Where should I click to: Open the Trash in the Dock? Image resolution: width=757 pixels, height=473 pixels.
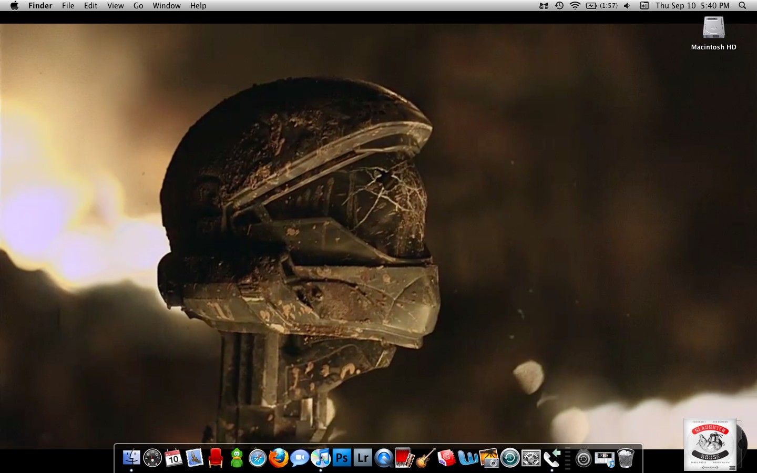626,458
